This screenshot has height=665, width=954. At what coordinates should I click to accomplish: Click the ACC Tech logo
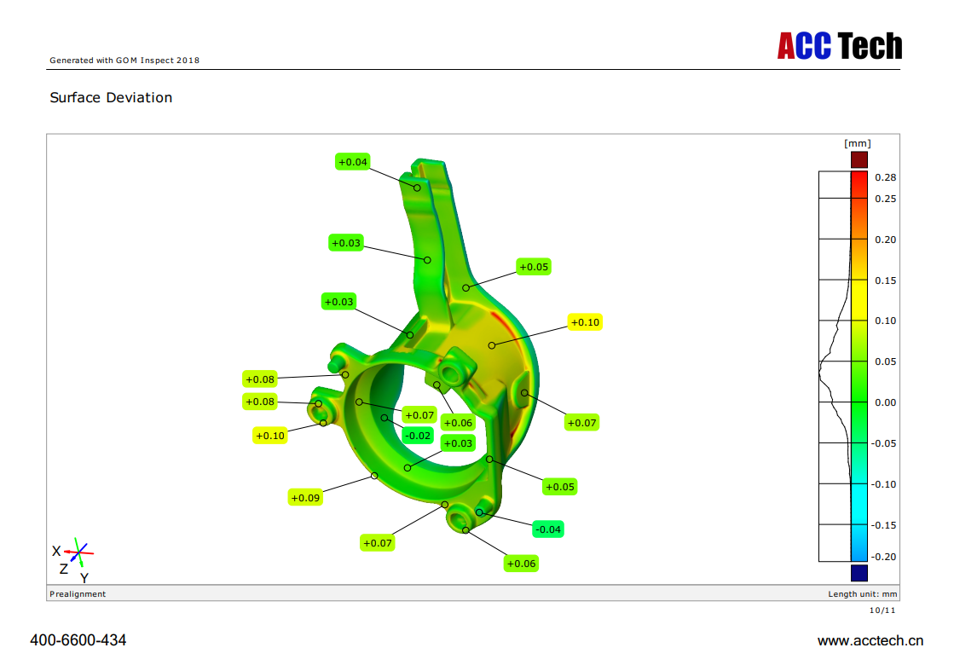pyautogui.click(x=839, y=45)
